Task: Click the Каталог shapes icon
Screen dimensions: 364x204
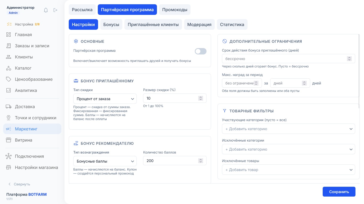Action: coord(9,68)
